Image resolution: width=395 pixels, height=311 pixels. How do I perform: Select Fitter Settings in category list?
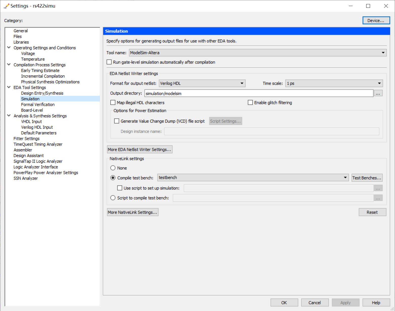coord(27,139)
